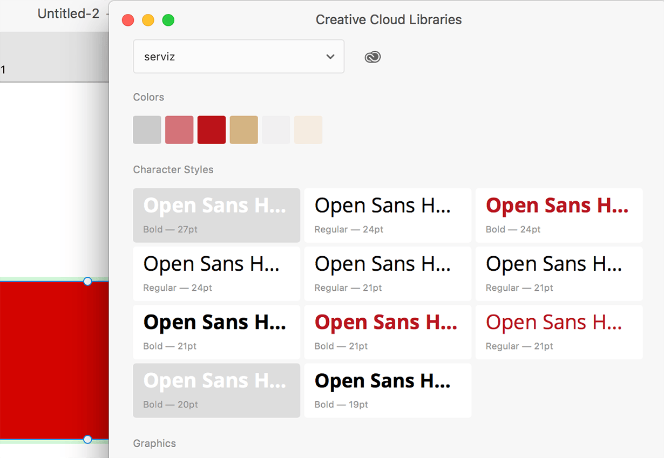The width and height of the screenshot is (664, 458).
Task: Click top selection handle of red rectangle
Action: pos(87,281)
